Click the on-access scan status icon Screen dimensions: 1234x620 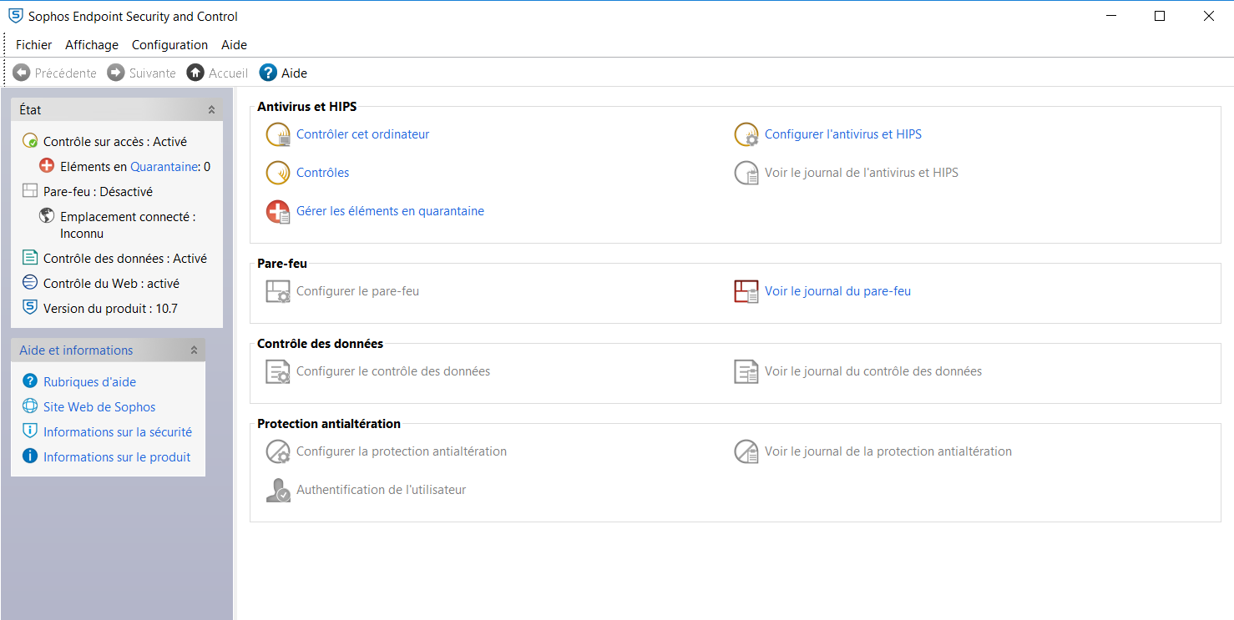click(x=30, y=141)
